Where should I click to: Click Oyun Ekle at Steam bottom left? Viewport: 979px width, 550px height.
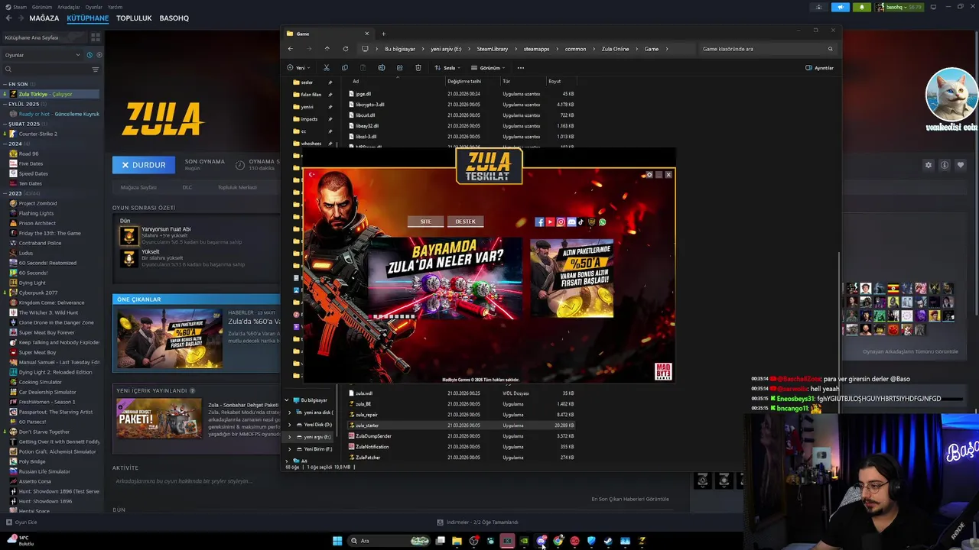[21, 522]
